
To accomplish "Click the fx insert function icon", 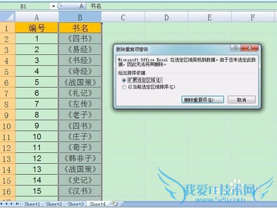I will 81,6.
